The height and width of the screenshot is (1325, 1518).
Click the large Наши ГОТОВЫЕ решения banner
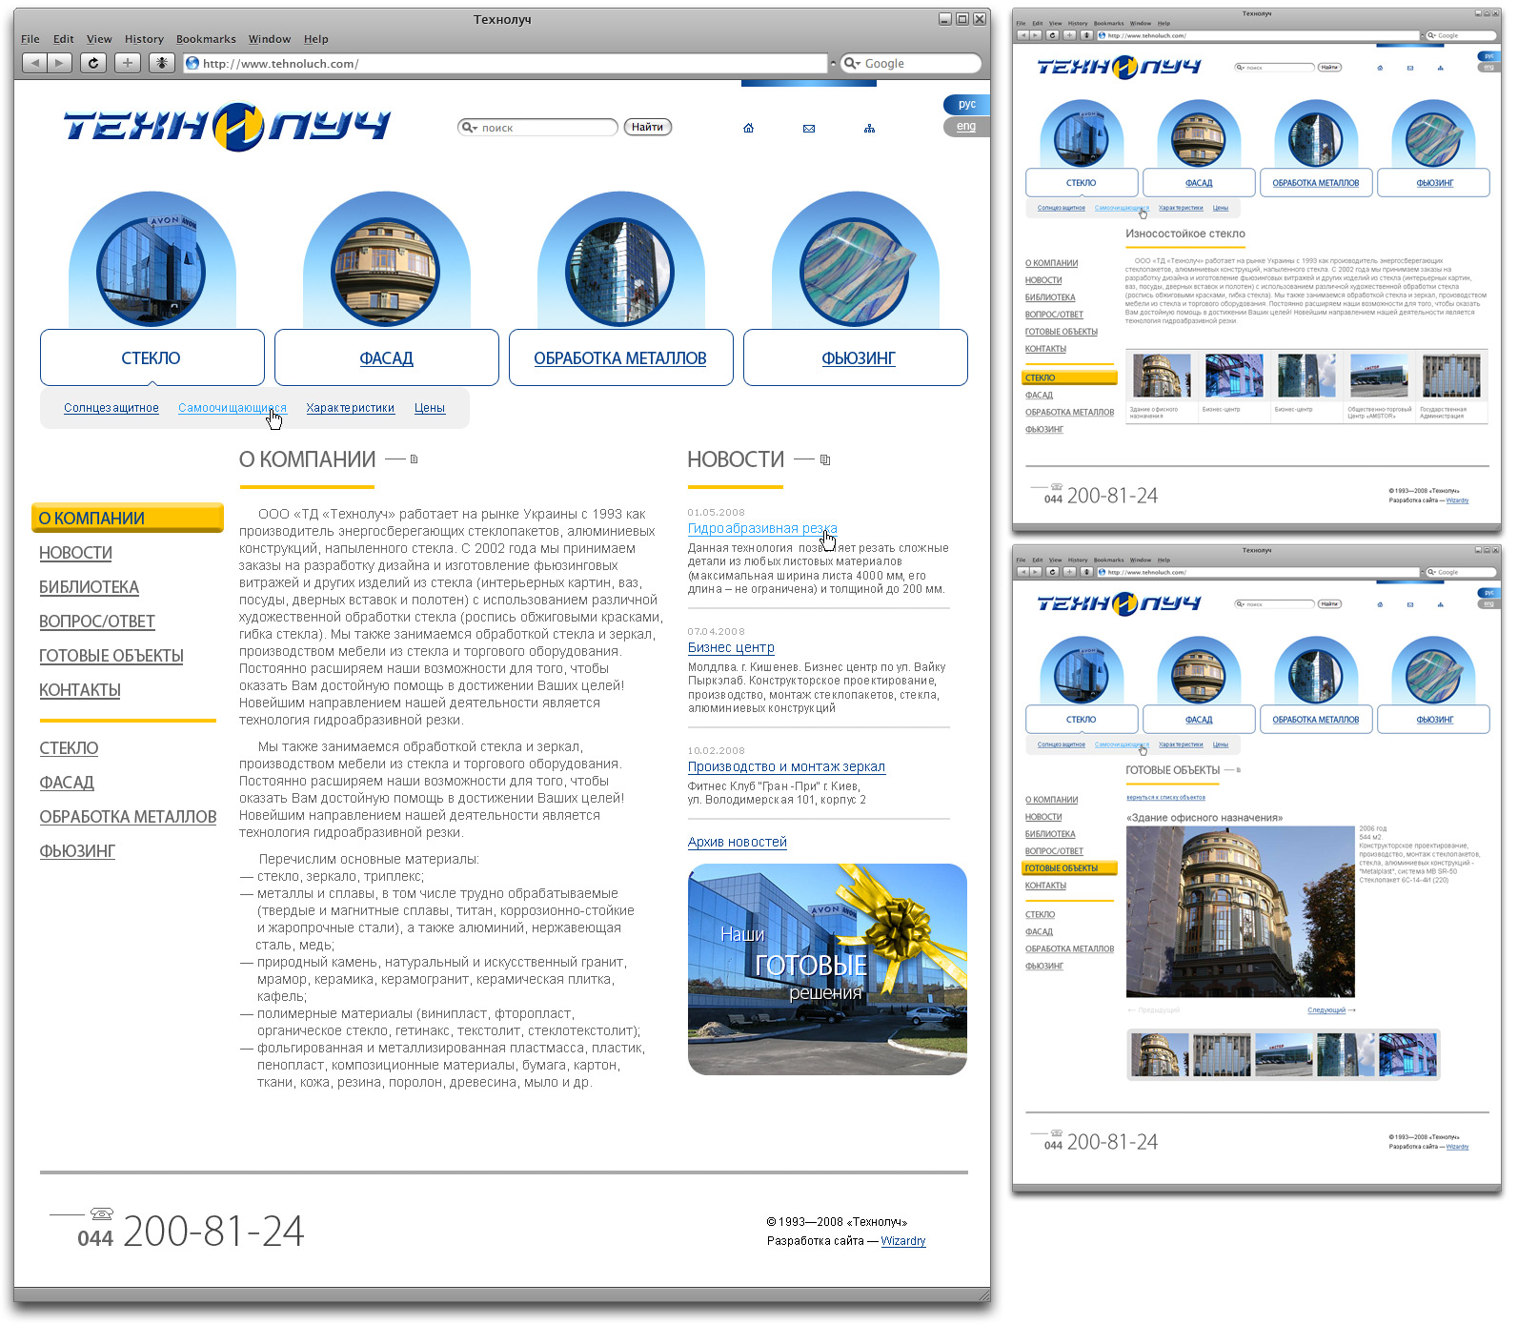(x=826, y=968)
